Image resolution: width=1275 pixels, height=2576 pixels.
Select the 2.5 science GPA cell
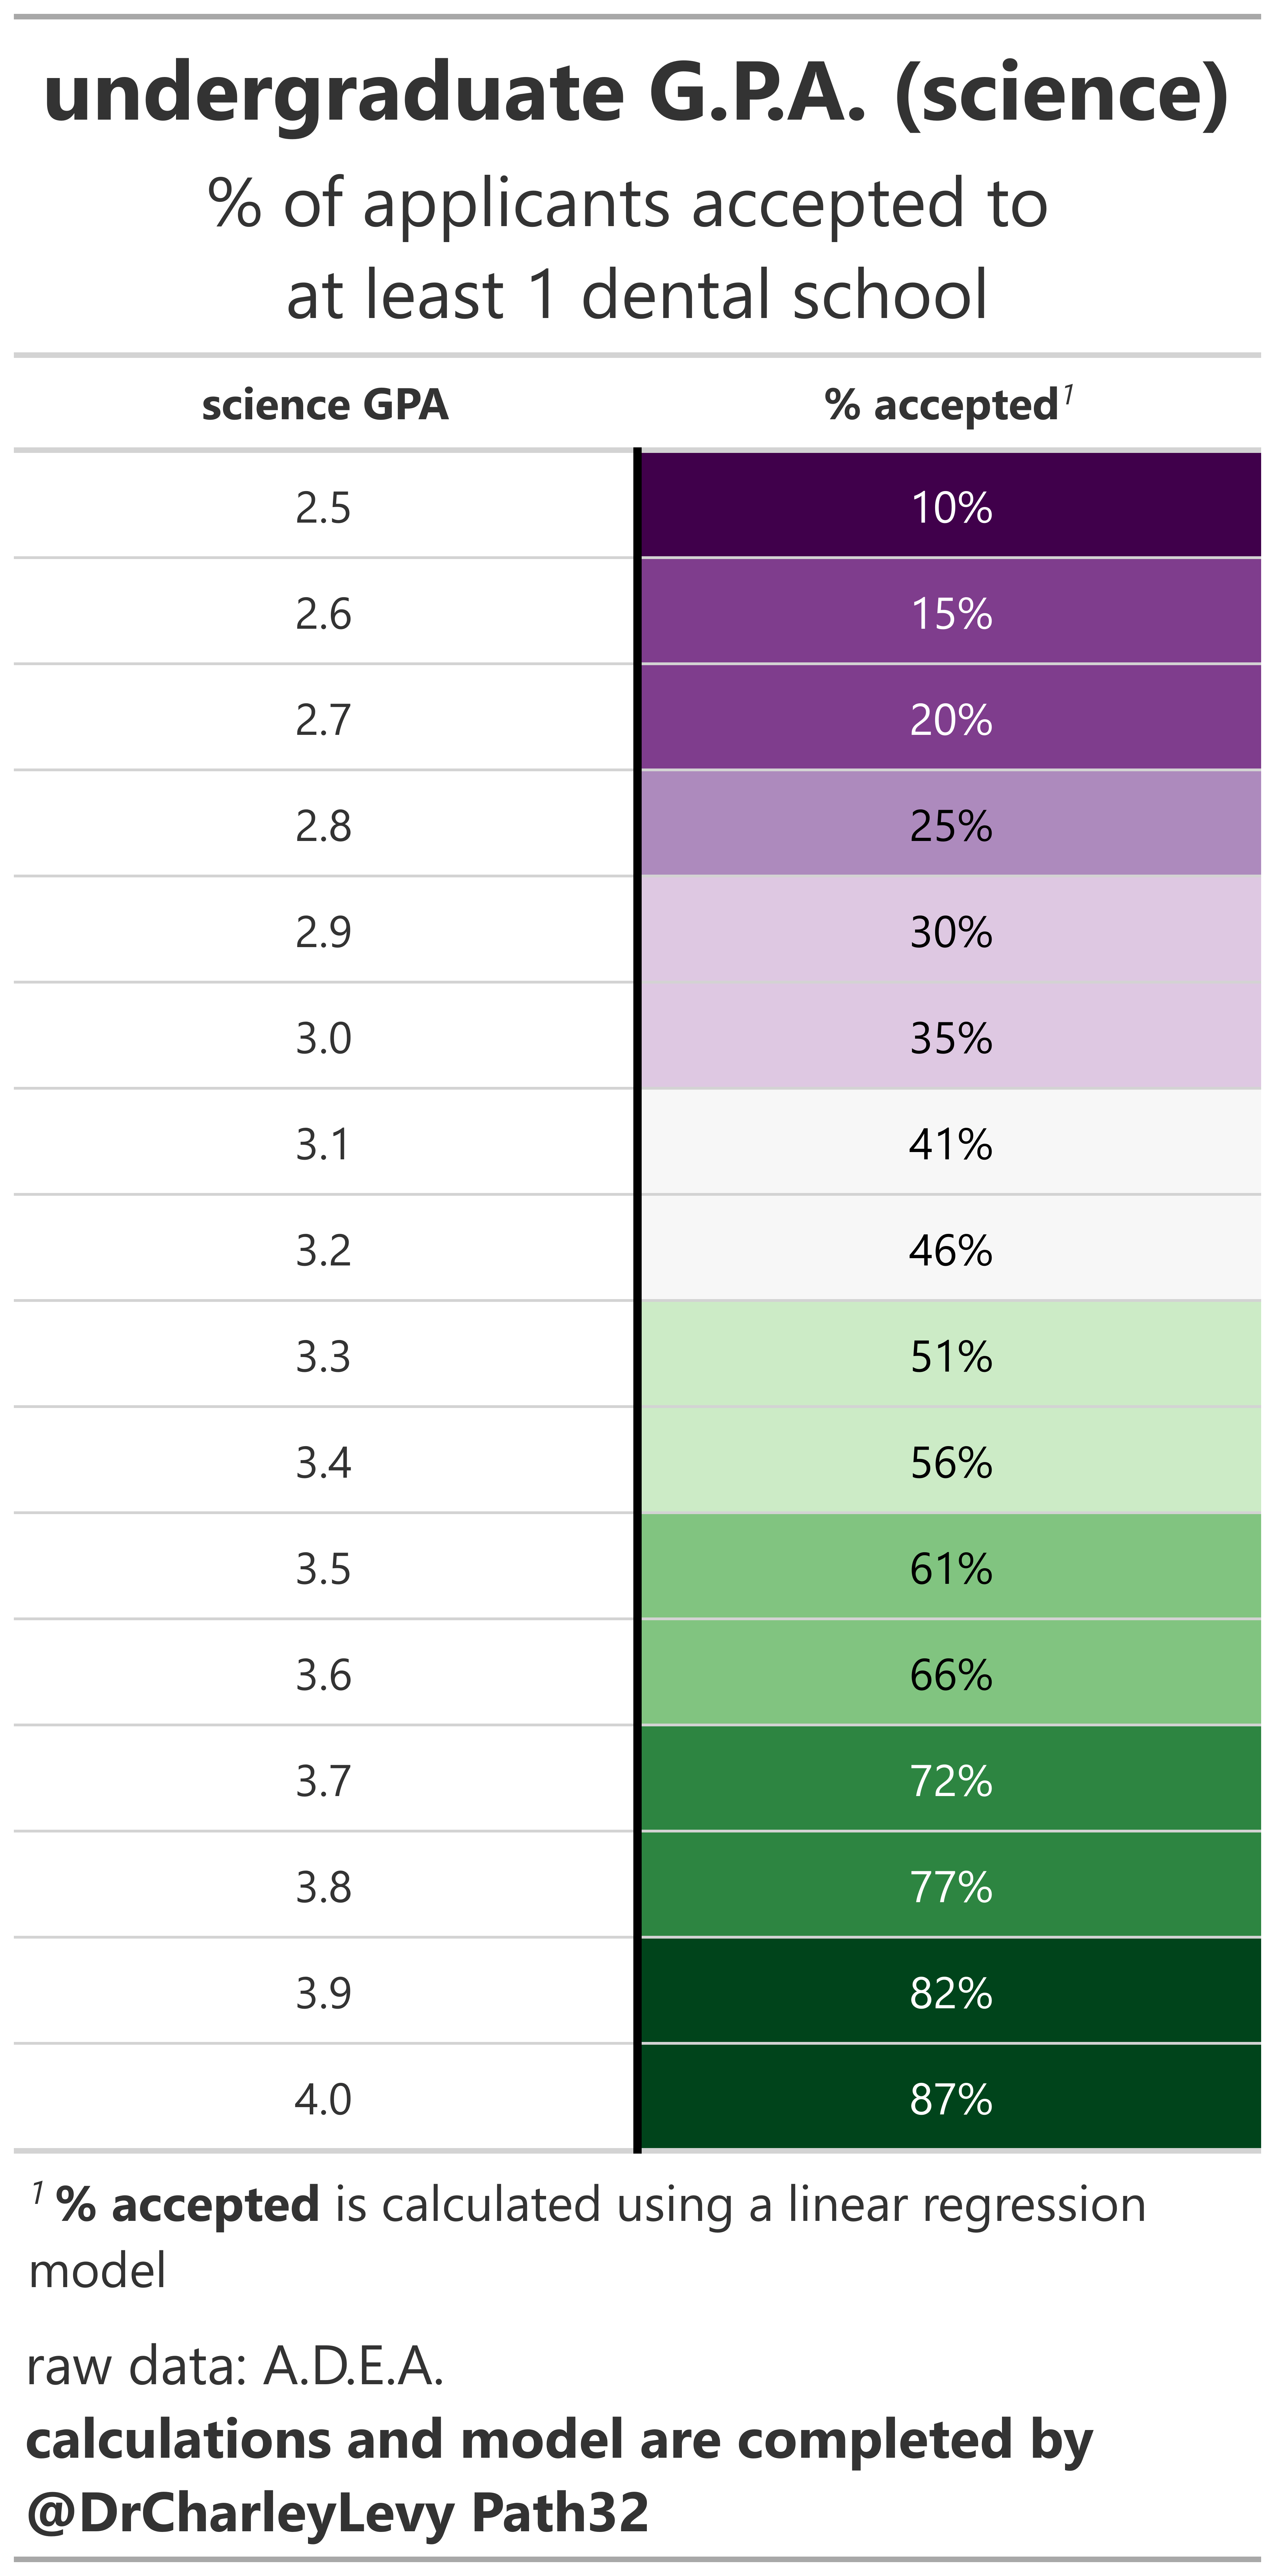tap(323, 507)
